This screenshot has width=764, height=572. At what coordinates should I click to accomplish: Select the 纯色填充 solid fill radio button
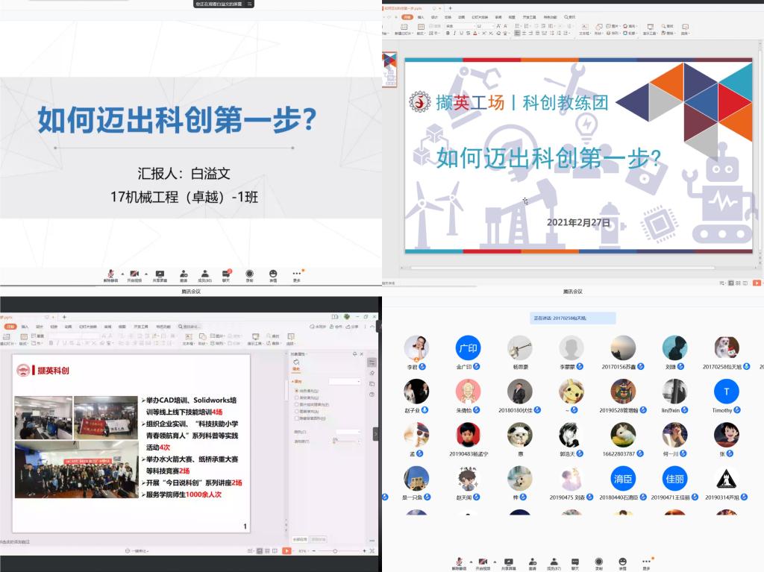click(297, 391)
